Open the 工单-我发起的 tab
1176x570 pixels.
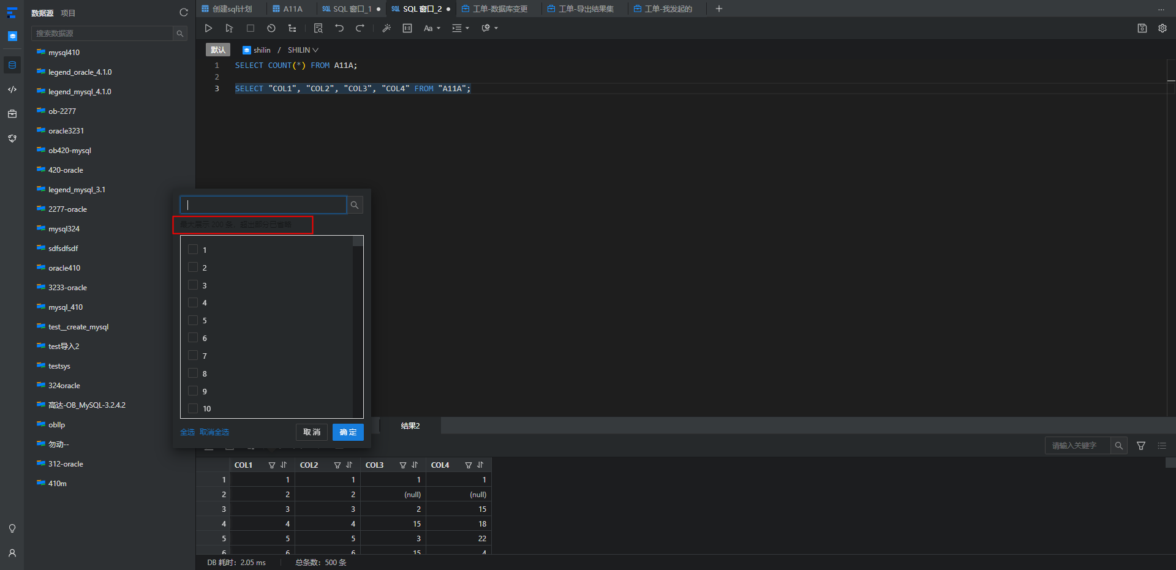[667, 9]
